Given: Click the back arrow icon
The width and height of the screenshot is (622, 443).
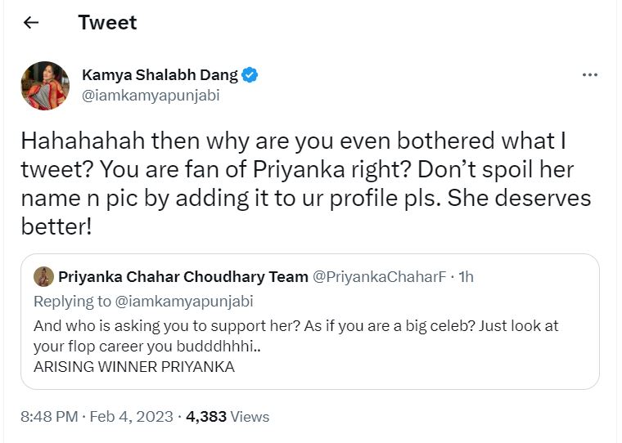Looking at the screenshot, I should (x=31, y=23).
